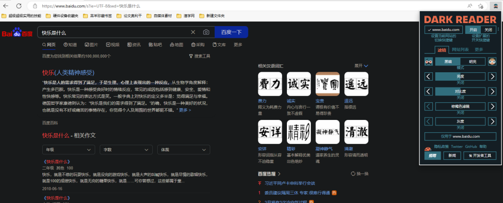Click the 新闻 button in Dark Reader
The image size is (503, 203).
pyautogui.click(x=452, y=155)
